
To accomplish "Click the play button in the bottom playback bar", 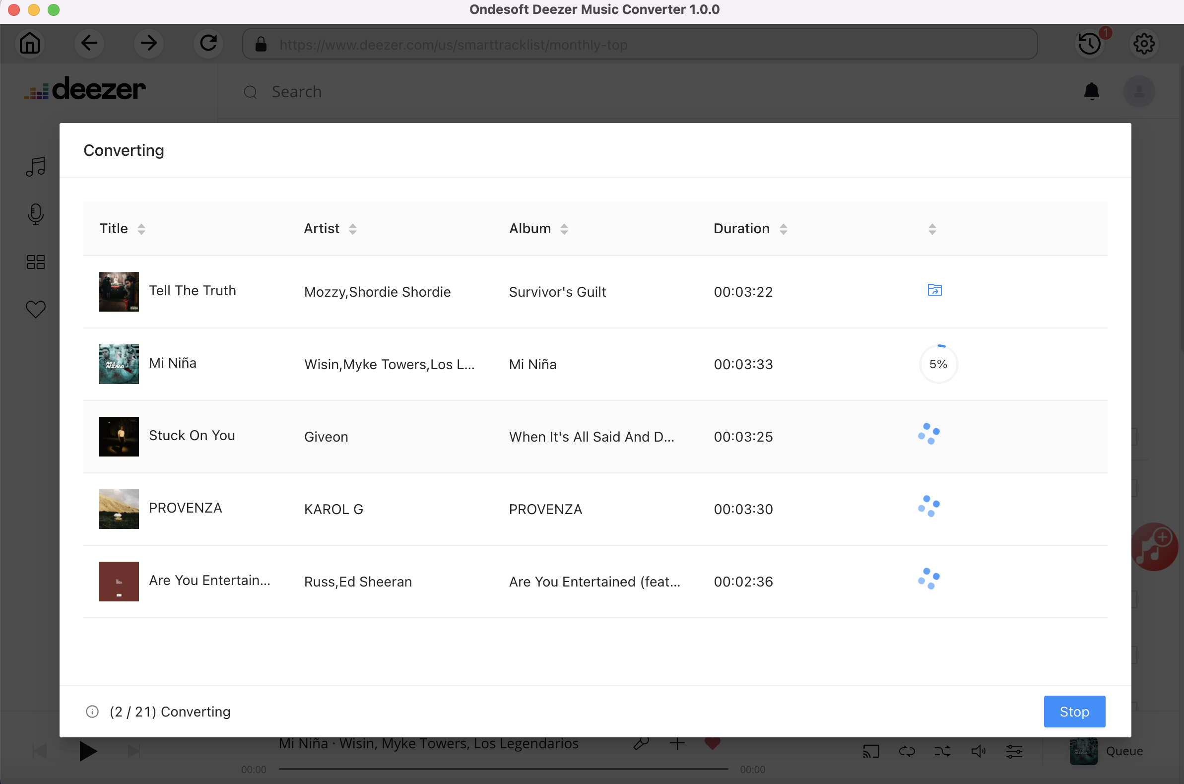I will (x=86, y=750).
